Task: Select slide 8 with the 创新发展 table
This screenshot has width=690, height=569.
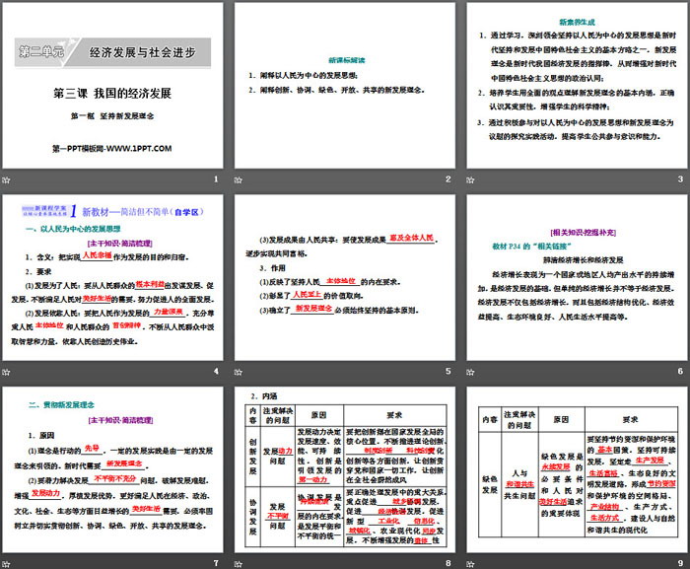Action: (346, 469)
